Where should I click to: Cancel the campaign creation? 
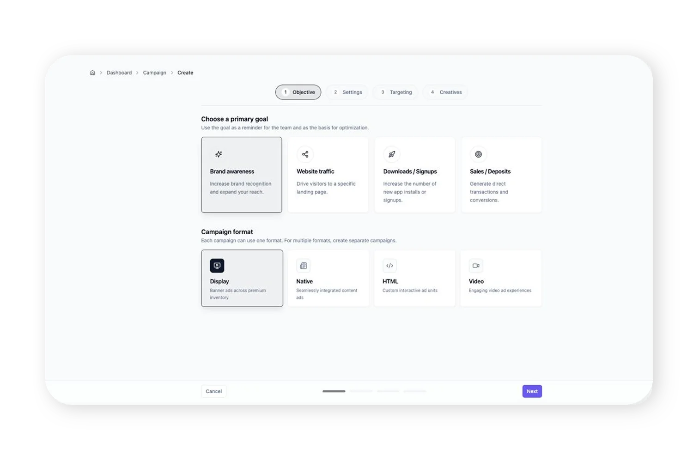click(213, 391)
